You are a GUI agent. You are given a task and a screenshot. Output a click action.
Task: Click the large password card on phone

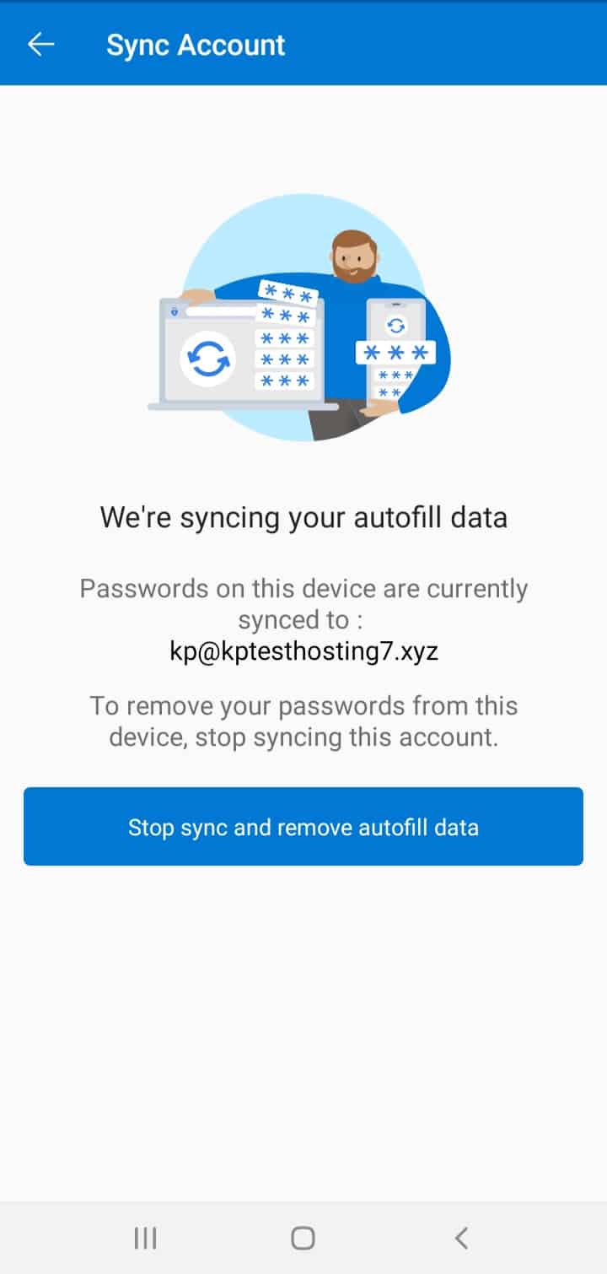(x=395, y=352)
